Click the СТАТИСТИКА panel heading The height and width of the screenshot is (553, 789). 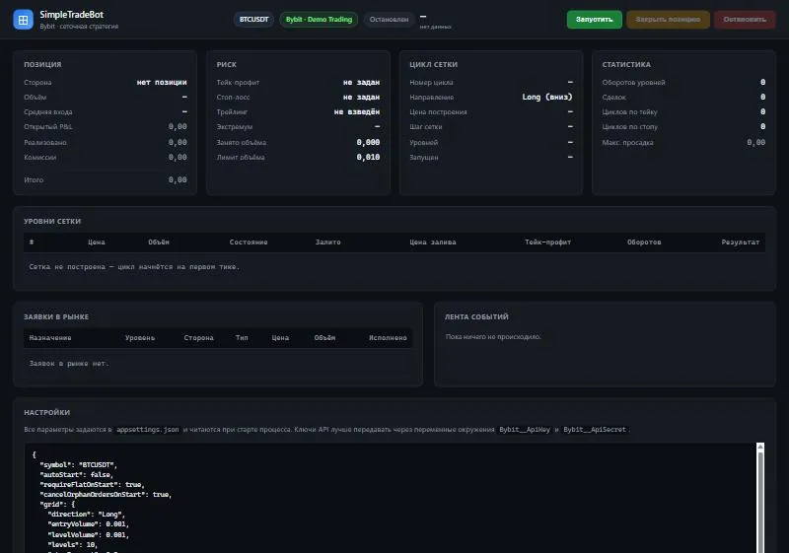click(626, 64)
